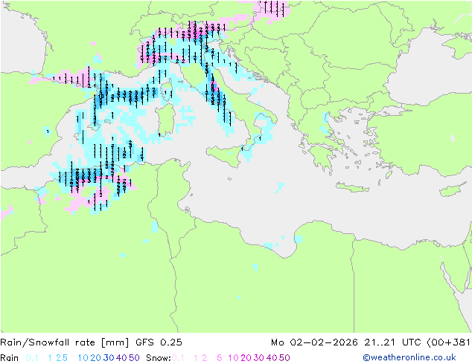Select rain legend value 40
This screenshot has height=364, width=472.
click(x=121, y=358)
